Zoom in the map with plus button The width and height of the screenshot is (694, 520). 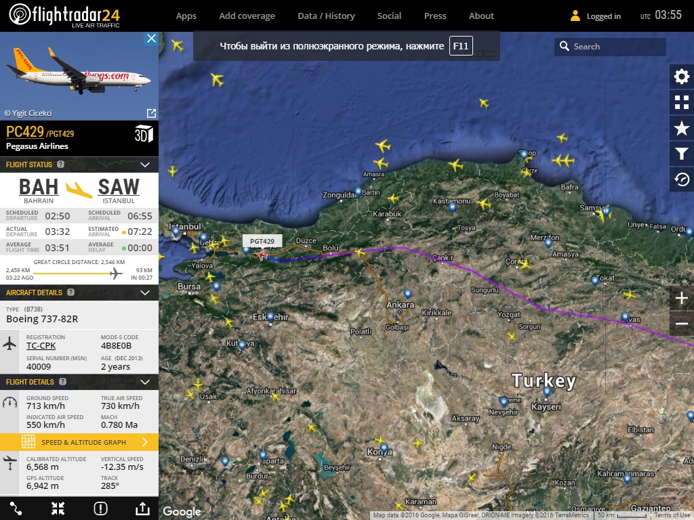(x=681, y=298)
